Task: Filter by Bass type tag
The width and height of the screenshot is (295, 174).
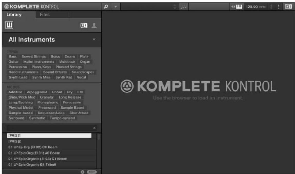Action: [13, 56]
